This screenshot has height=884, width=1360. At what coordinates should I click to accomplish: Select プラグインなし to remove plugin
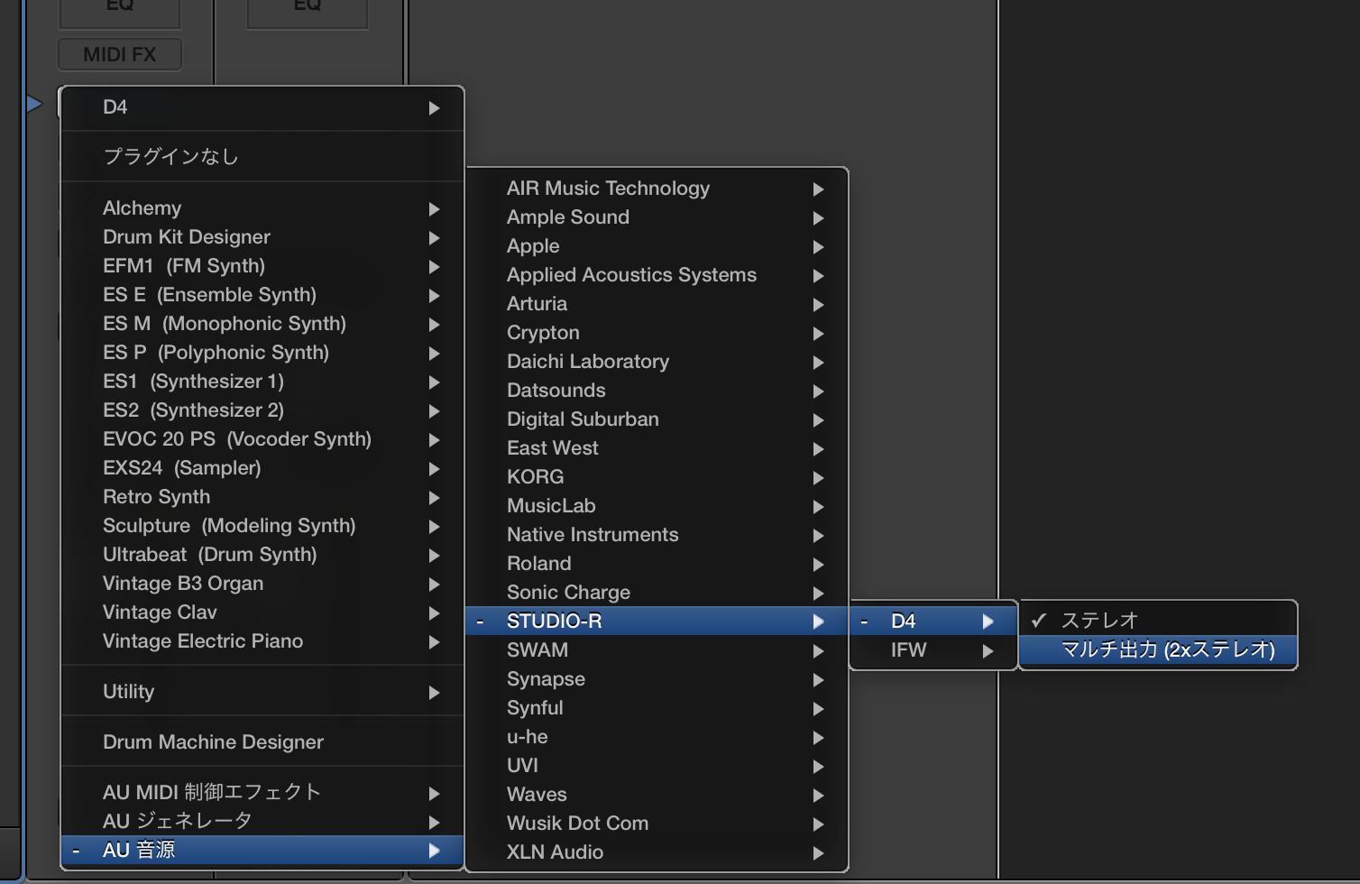(x=262, y=156)
